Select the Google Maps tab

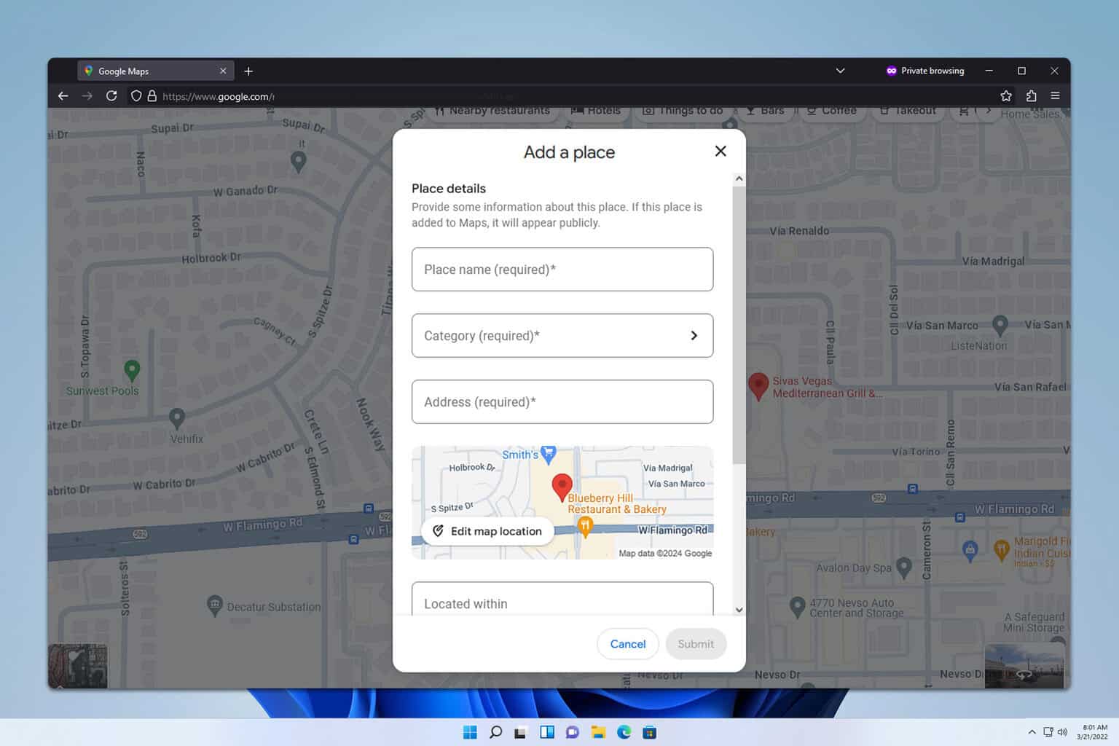155,71
